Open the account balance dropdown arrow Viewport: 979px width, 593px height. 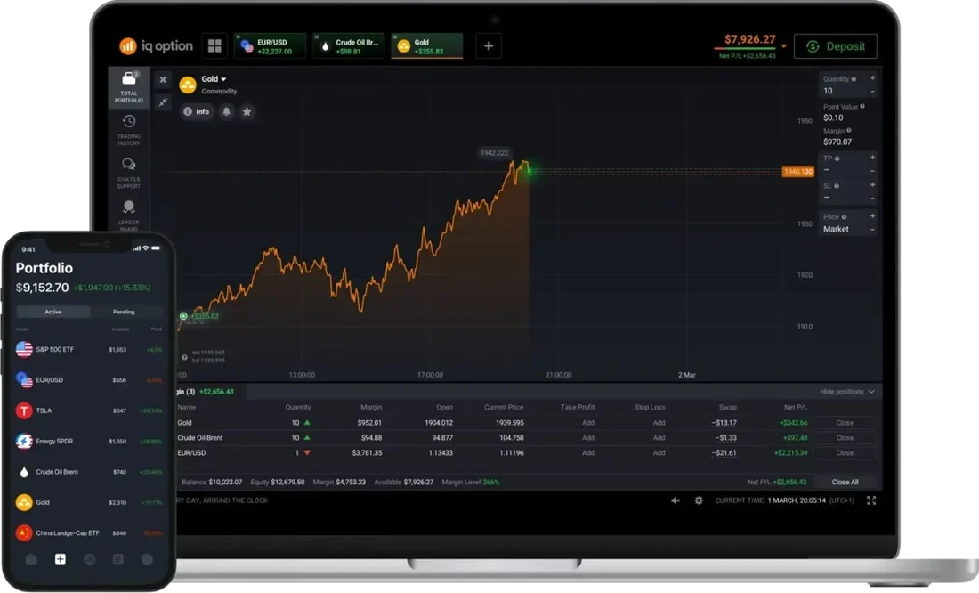(783, 46)
